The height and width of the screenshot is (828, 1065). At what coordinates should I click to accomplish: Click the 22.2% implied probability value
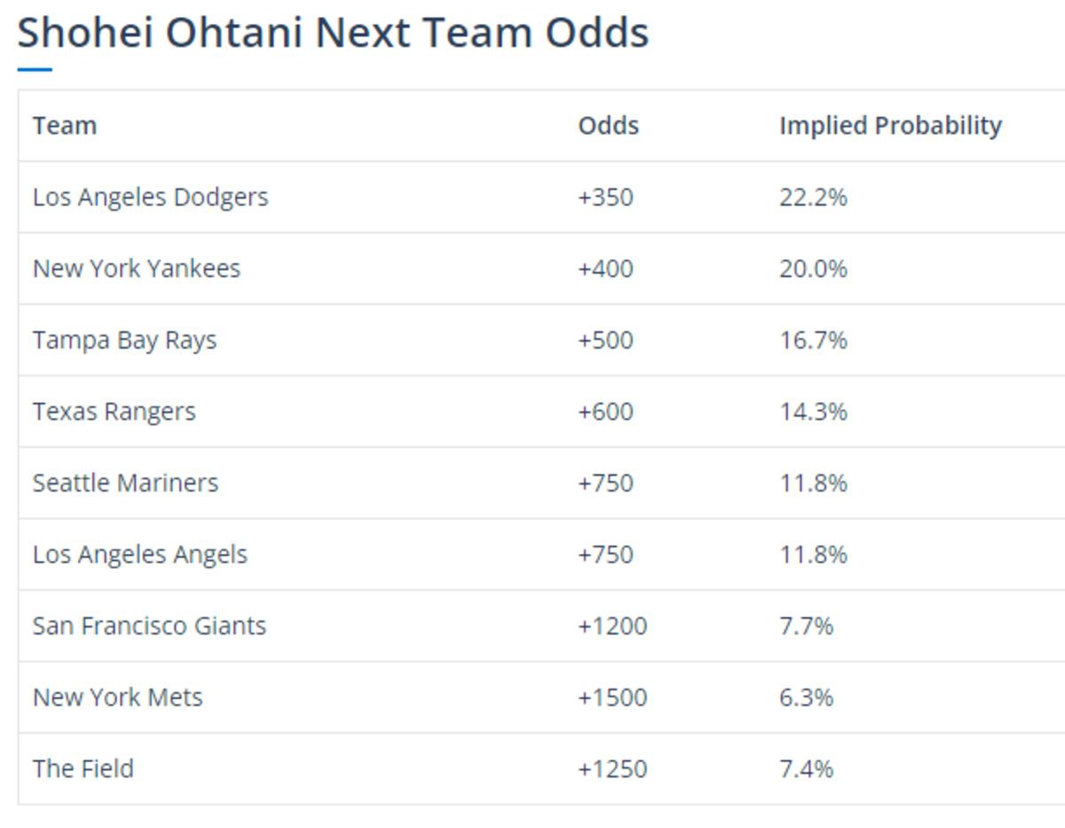coord(813,197)
